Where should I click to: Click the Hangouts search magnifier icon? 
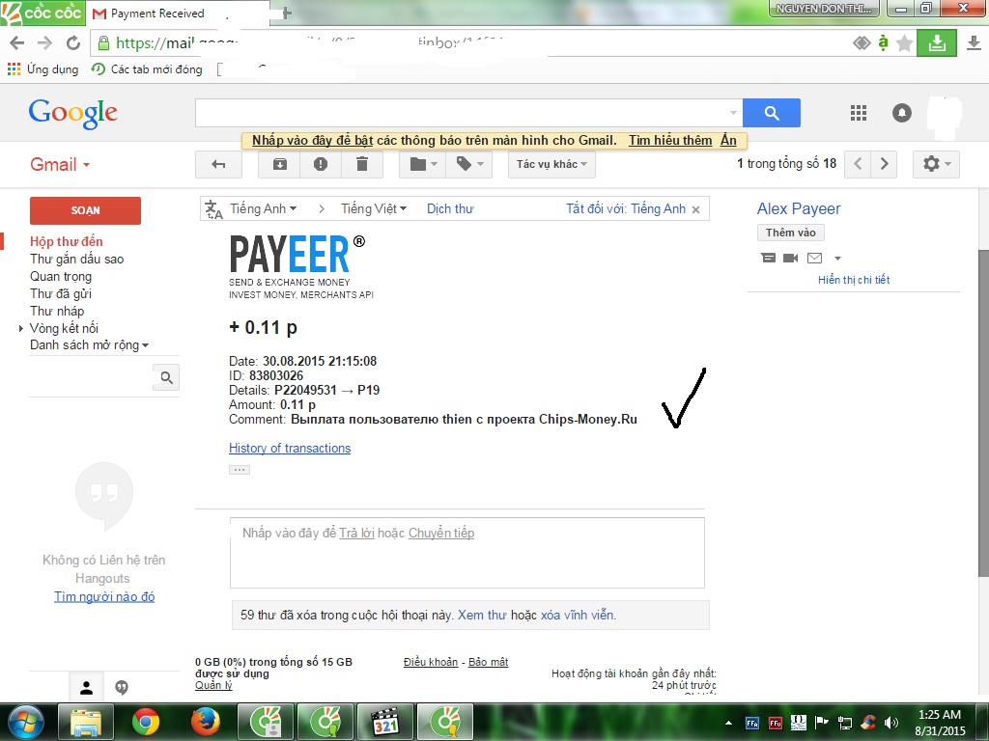tap(166, 377)
